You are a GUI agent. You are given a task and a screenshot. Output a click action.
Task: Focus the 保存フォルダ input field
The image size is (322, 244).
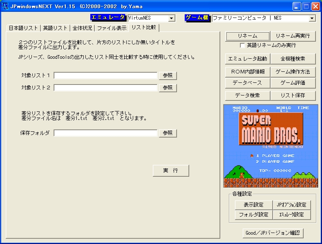click(x=105, y=133)
